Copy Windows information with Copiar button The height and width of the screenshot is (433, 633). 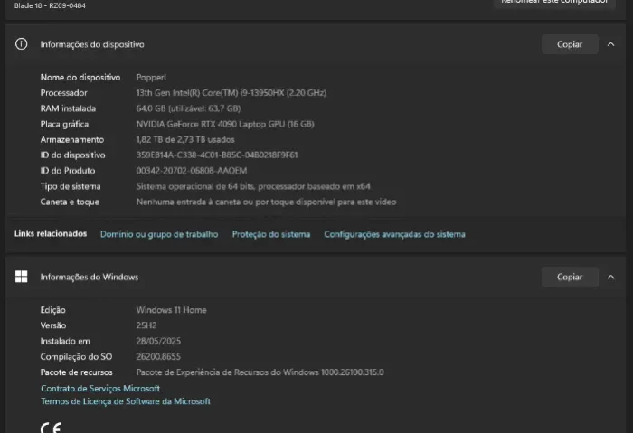[570, 277]
